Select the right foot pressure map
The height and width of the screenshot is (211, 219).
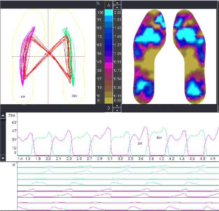point(189,57)
